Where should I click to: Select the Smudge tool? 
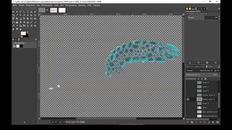coord(17,29)
